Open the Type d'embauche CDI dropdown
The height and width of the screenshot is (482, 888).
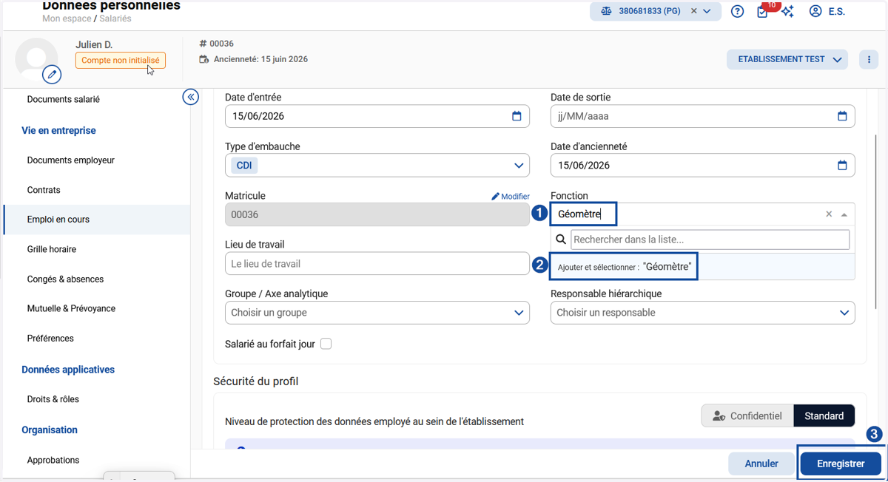tap(377, 166)
